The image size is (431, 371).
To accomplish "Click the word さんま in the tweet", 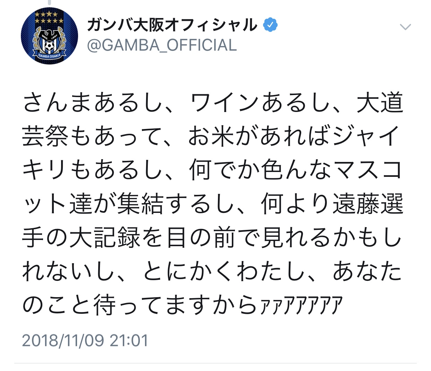I will pos(58,103).
